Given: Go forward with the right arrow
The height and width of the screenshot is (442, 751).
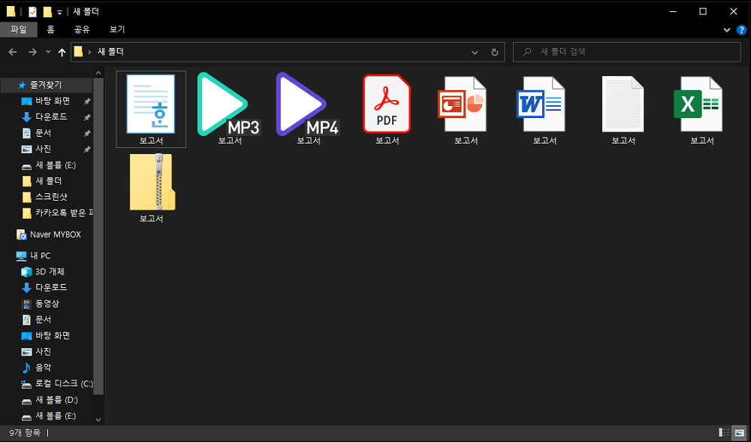Looking at the screenshot, I should [x=32, y=52].
